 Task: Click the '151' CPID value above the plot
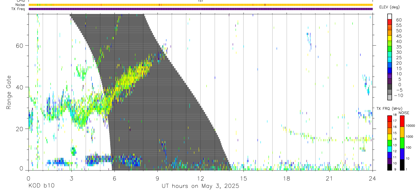pos(201,1)
